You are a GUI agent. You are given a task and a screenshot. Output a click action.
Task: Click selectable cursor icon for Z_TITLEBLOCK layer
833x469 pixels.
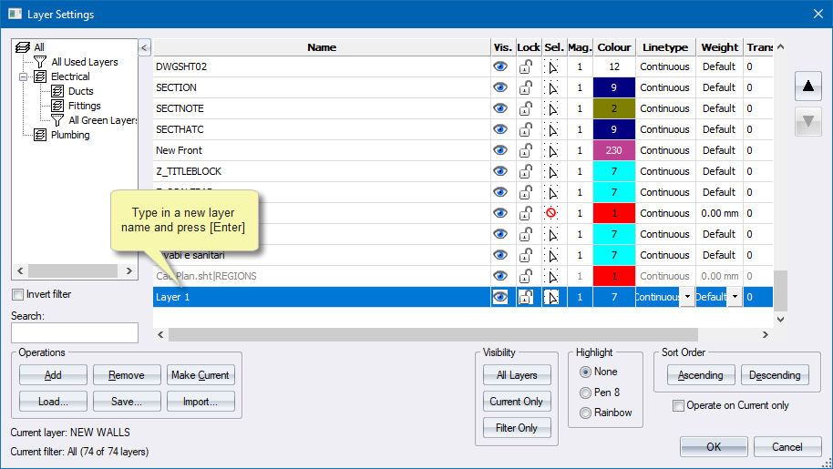(552, 172)
